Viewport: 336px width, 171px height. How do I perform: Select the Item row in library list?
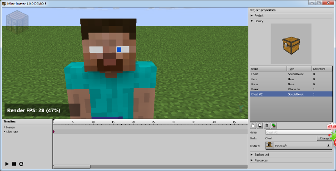pos(291,79)
